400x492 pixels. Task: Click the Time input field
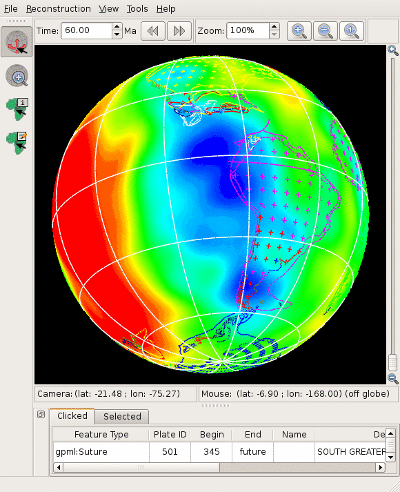click(x=86, y=31)
